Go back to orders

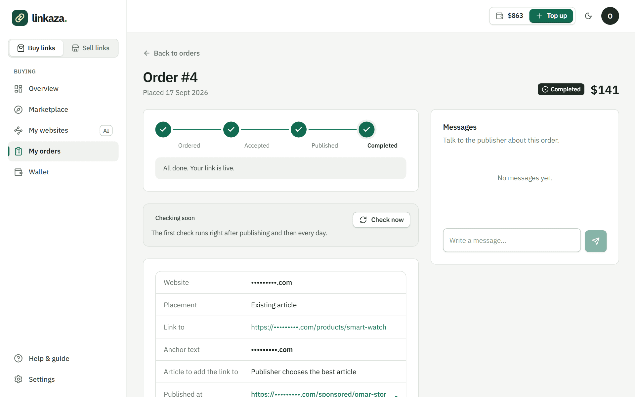tap(172, 53)
